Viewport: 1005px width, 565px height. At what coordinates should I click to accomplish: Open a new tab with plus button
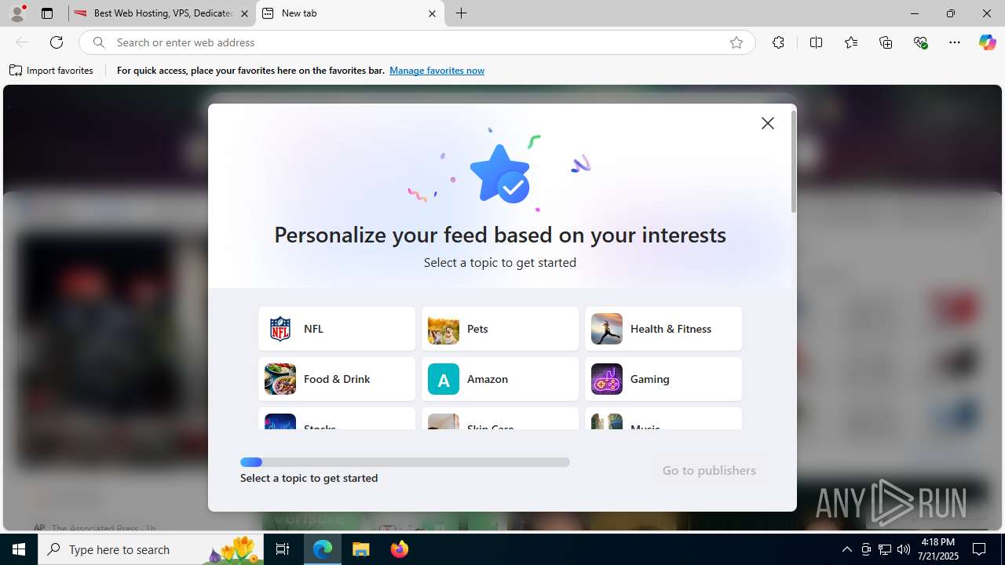462,13
